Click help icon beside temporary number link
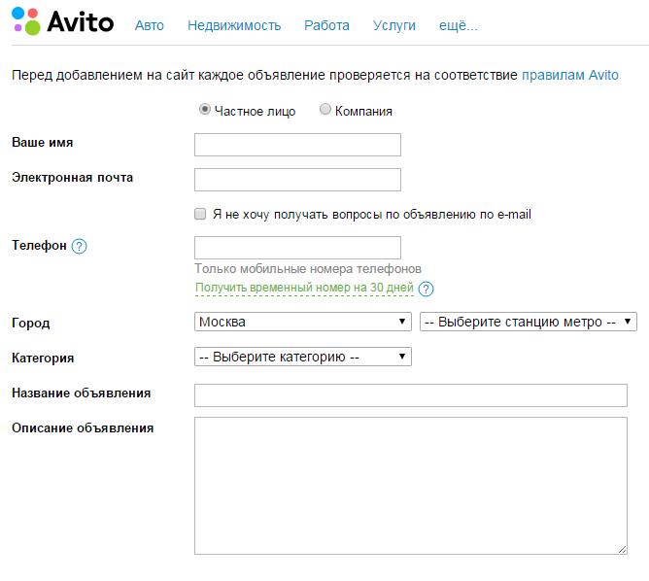This screenshot has height=581, width=649. point(426,289)
